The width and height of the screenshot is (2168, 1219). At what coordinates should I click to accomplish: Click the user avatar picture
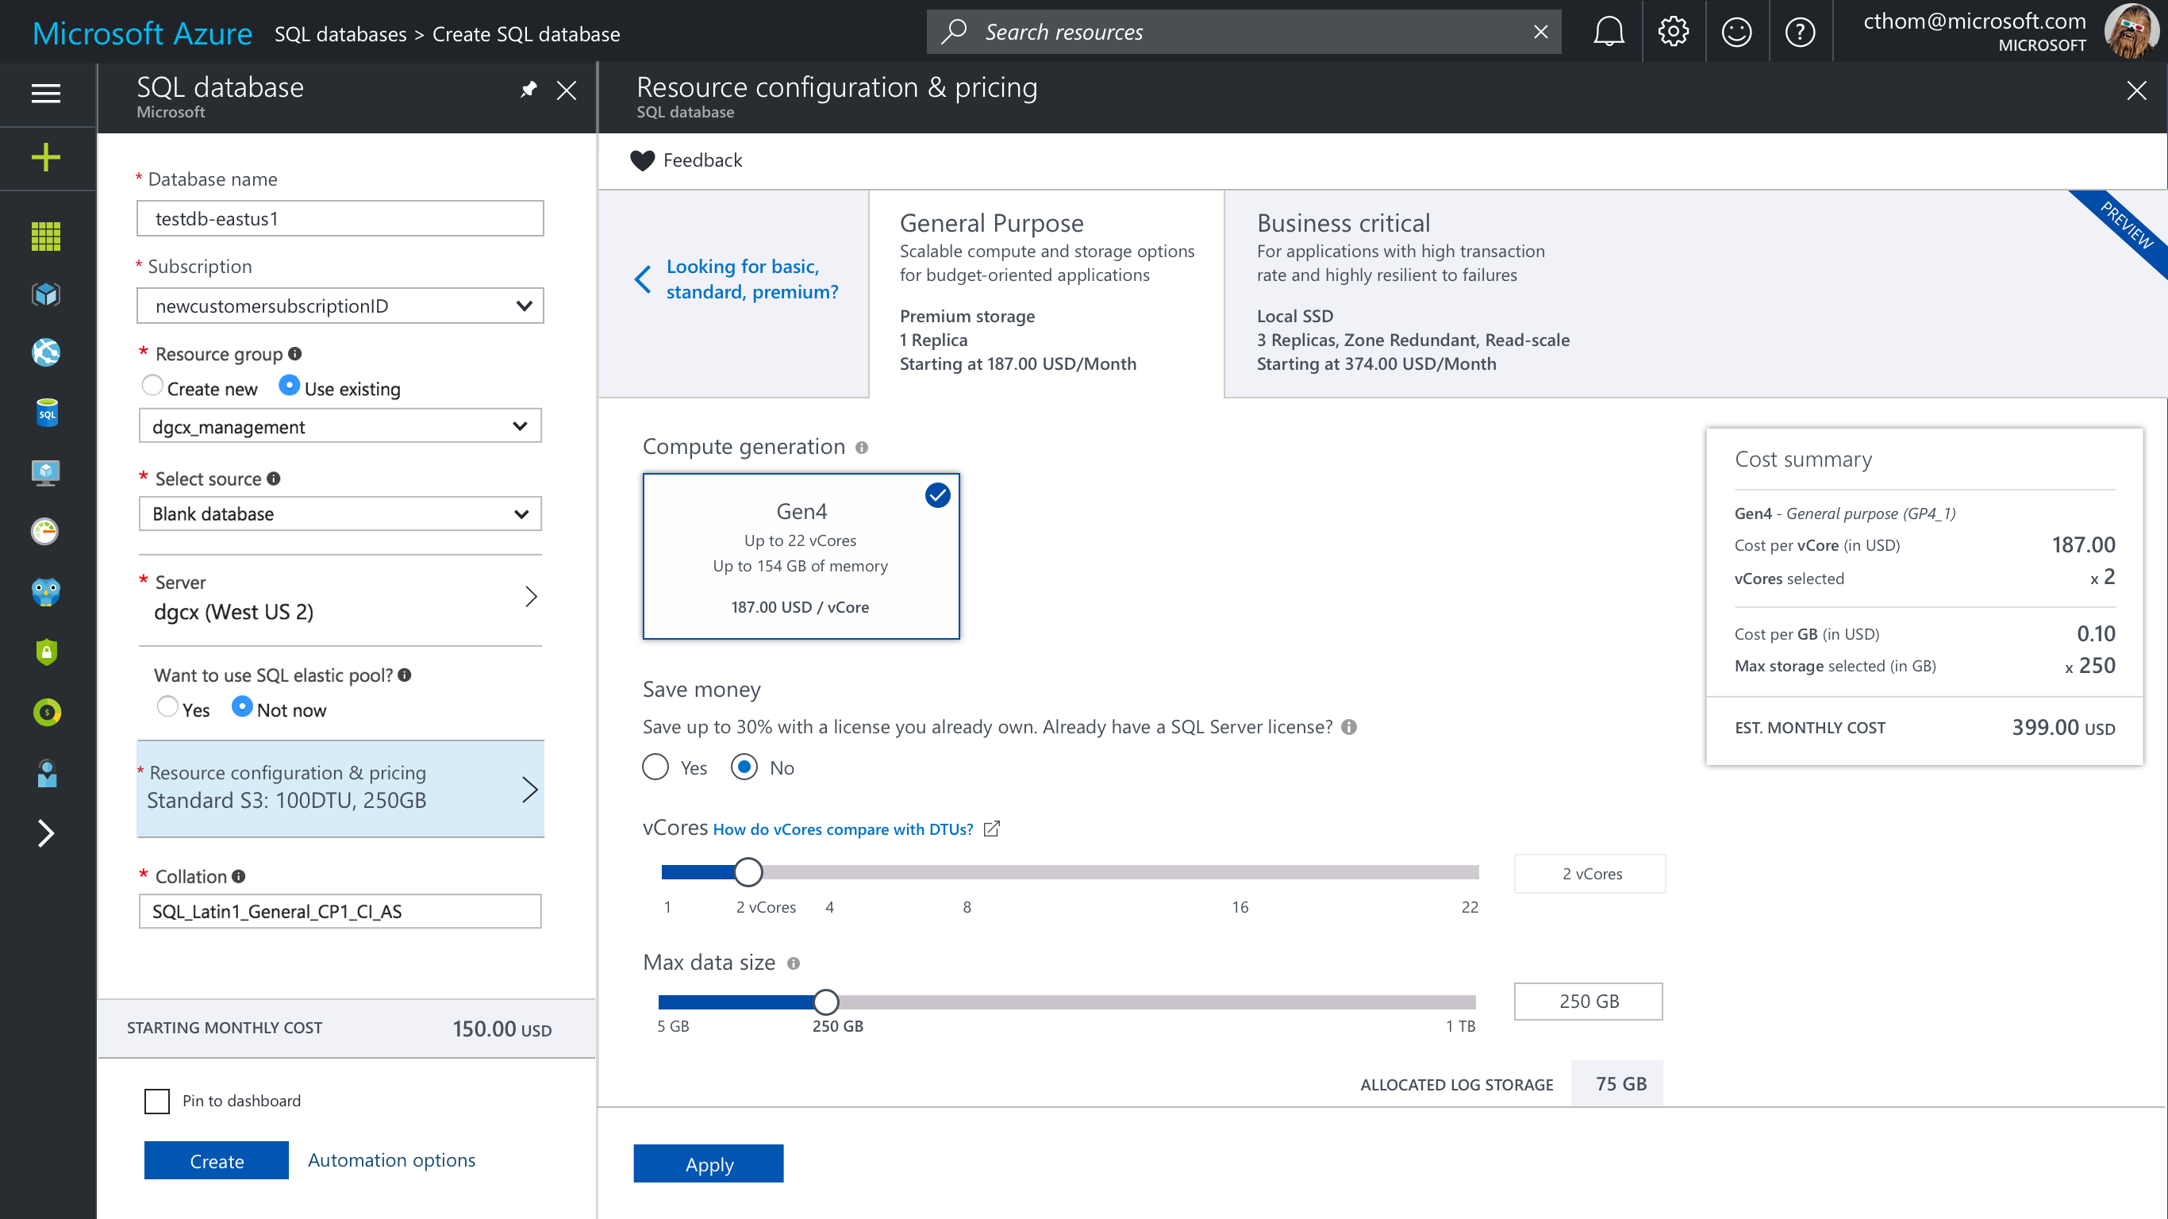click(2130, 32)
